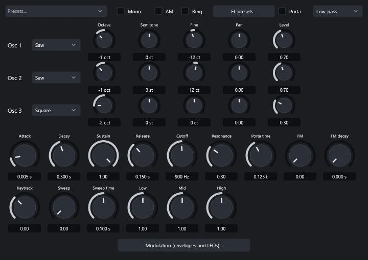
Task: Click the Osc 1 octave value -1 oct
Action: click(x=104, y=57)
